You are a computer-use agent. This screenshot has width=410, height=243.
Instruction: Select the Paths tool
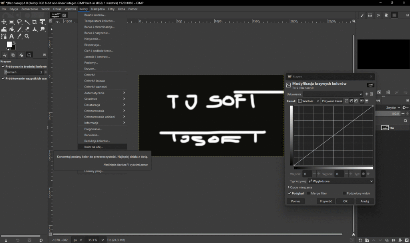[4, 36]
